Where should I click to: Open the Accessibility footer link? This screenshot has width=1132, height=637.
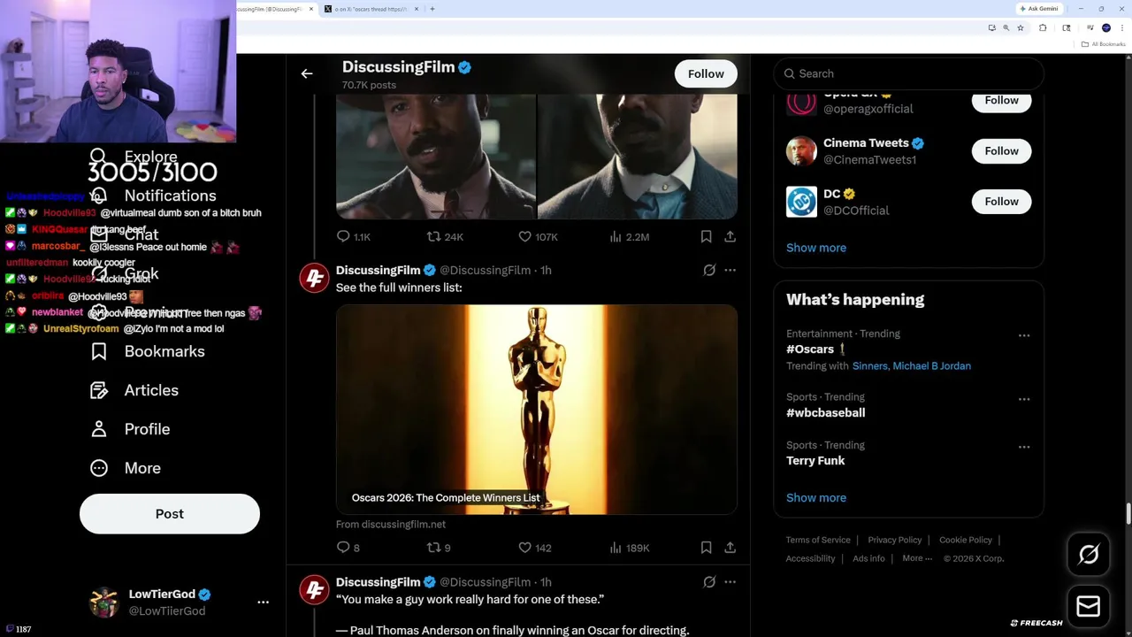(810, 558)
